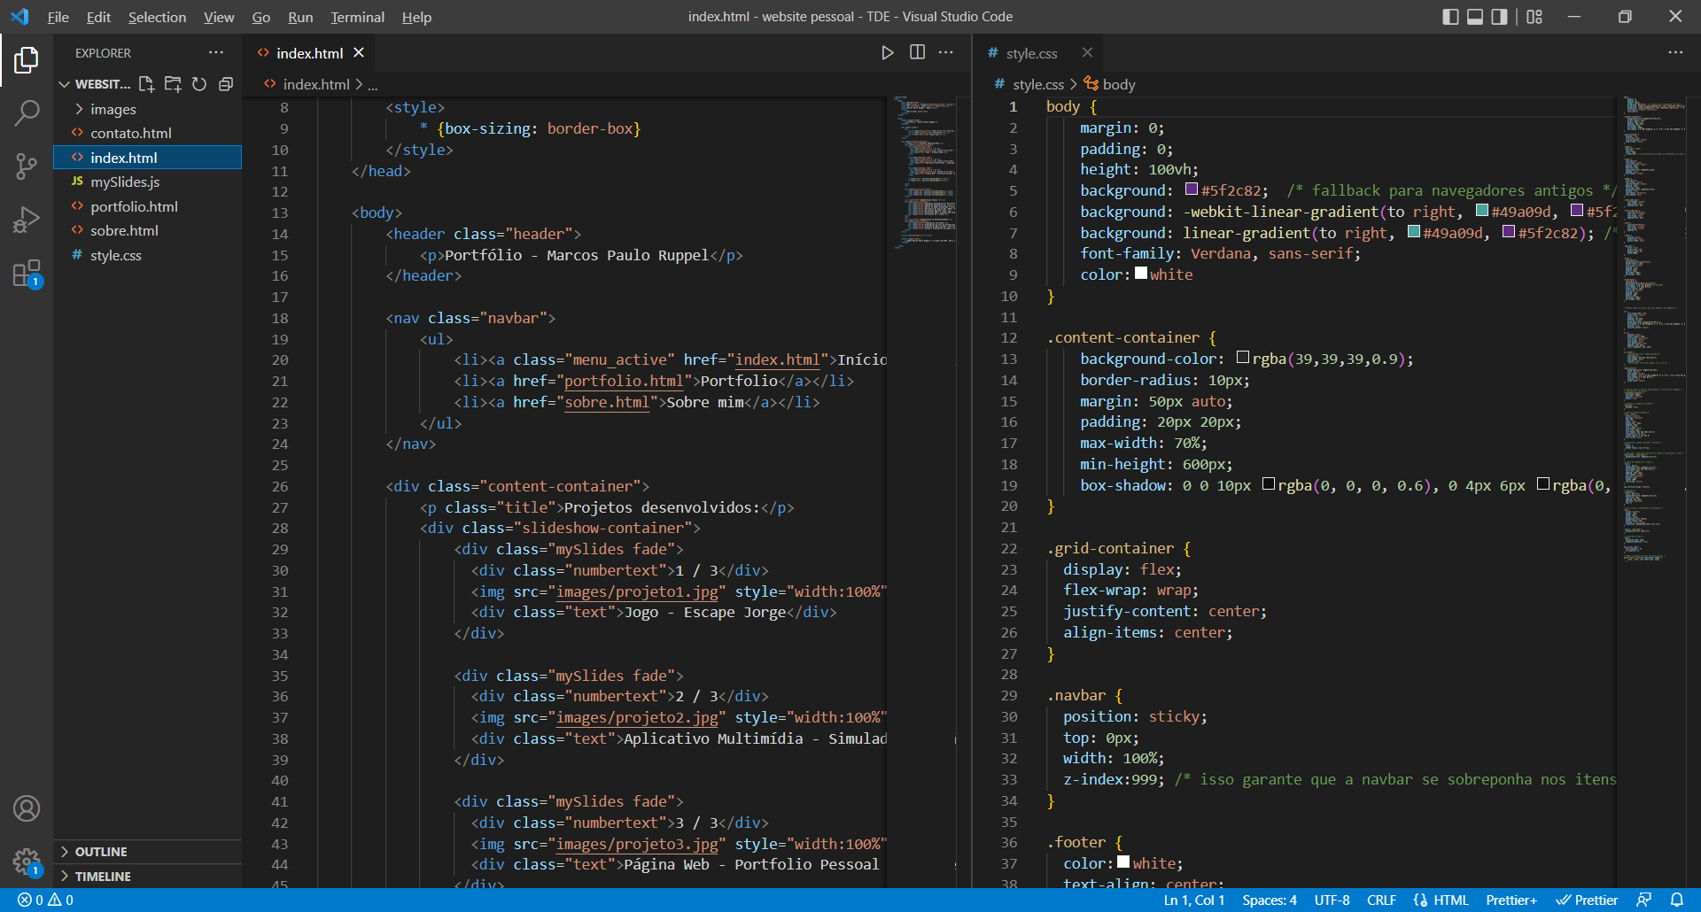The height and width of the screenshot is (912, 1701).
Task: Toggle the secondary side bar visibility
Action: tap(1499, 17)
